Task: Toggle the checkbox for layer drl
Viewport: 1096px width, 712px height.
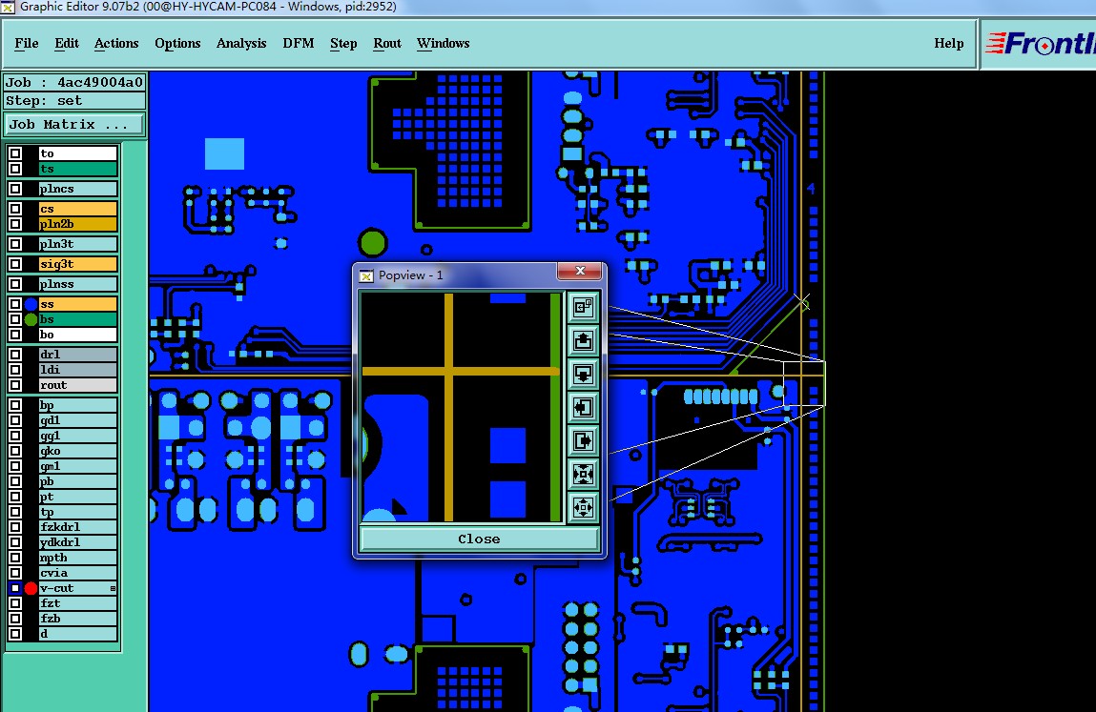Action: 14,355
